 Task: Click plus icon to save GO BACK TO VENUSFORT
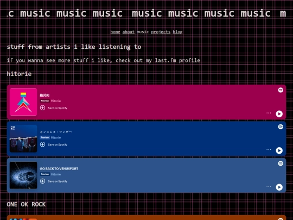point(43,181)
